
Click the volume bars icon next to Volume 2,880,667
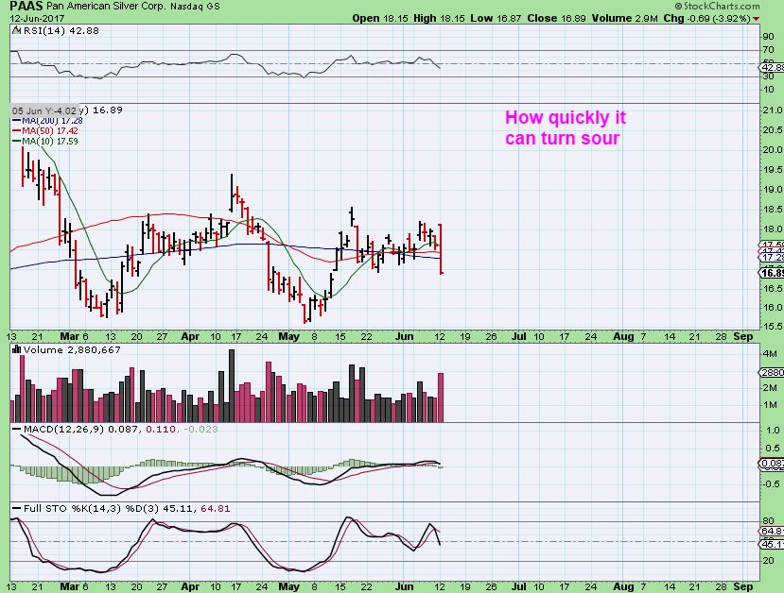click(x=16, y=349)
